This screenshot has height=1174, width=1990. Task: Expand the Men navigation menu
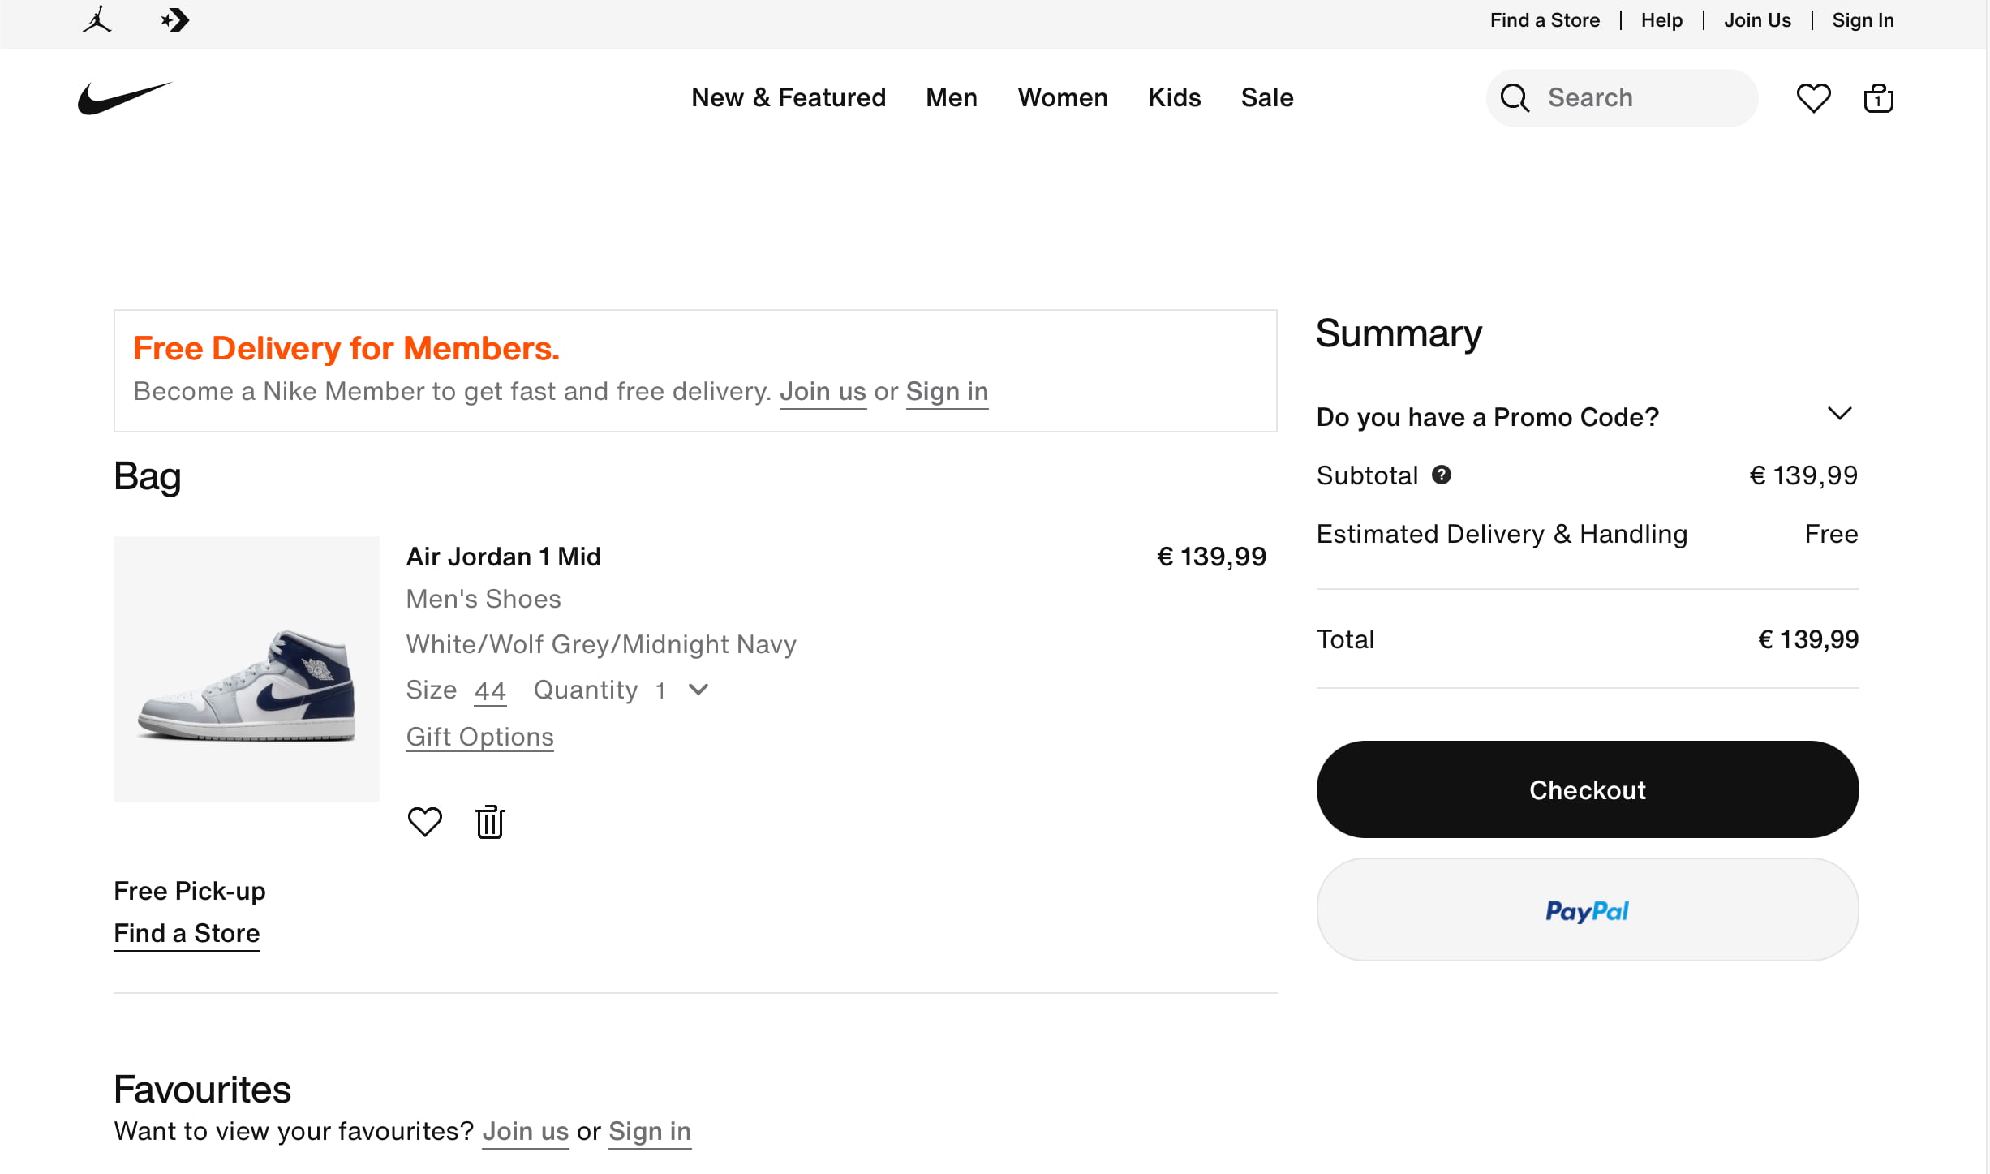[952, 98]
